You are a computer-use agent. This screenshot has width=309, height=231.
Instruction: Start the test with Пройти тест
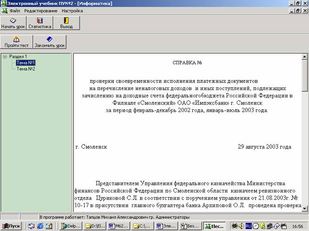pyautogui.click(x=17, y=42)
